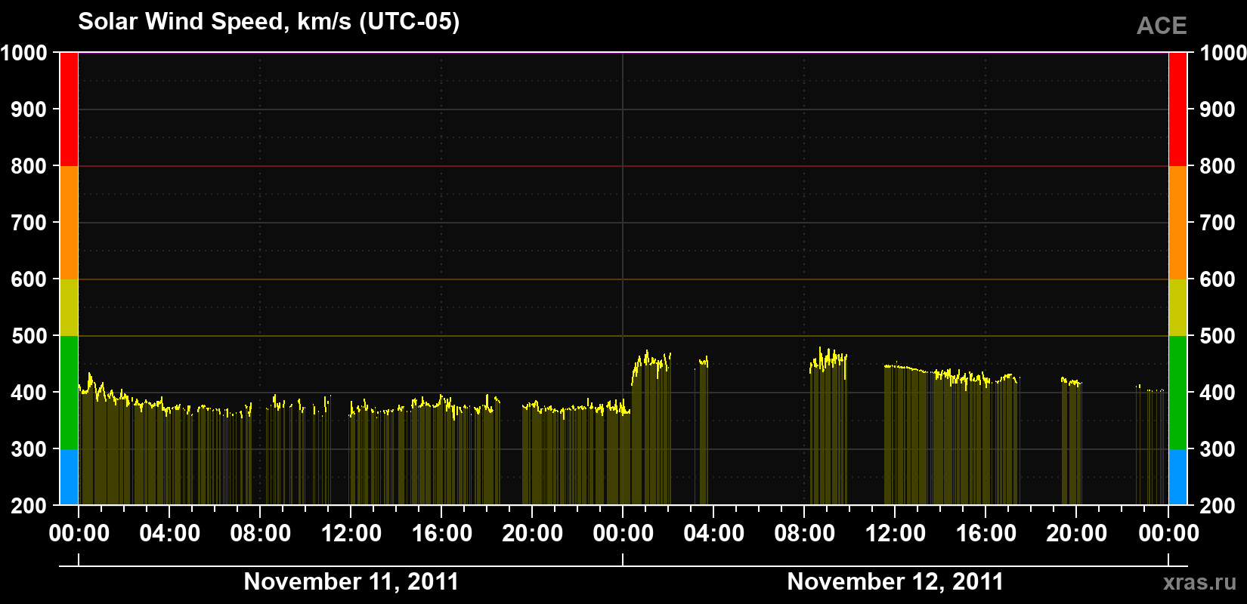Click the '700' label on the right axis
1247x604 pixels.
(x=1218, y=223)
